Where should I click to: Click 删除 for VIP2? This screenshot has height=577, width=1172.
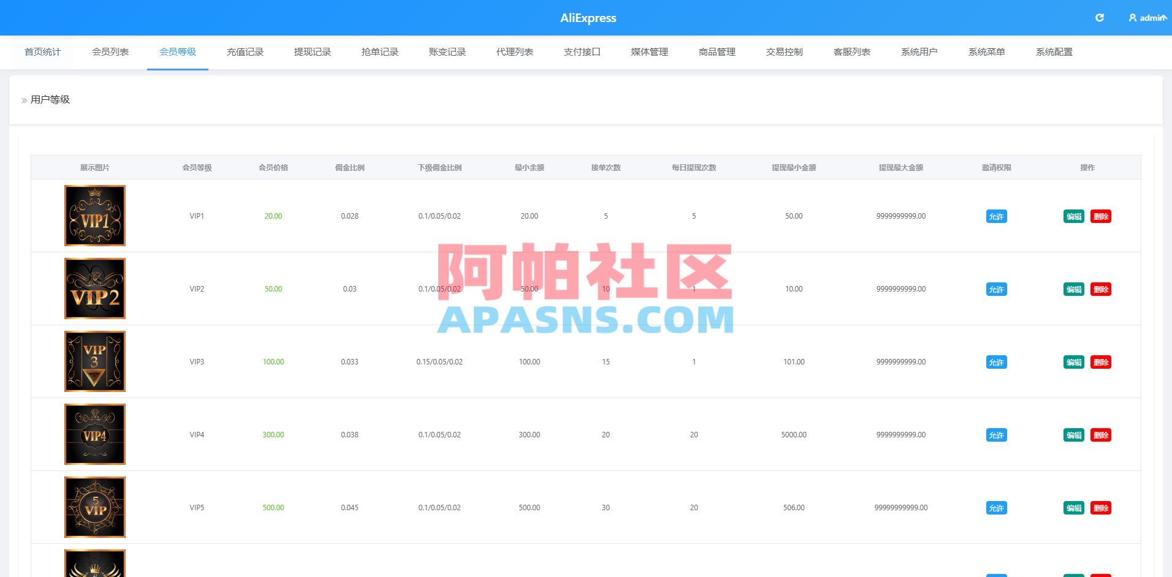point(1101,289)
